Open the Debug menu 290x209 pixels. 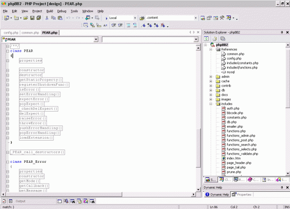pos(62,11)
